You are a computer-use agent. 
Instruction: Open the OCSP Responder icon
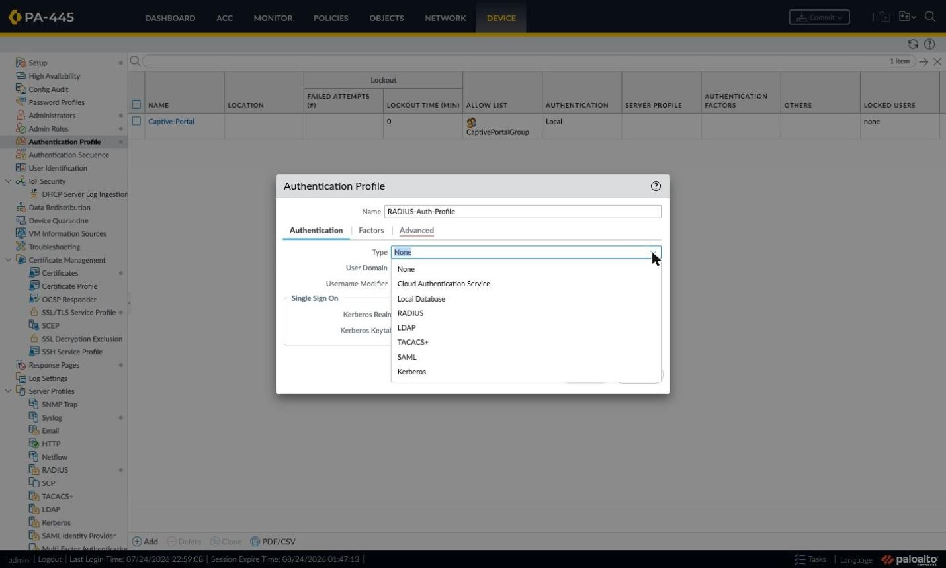coord(34,299)
